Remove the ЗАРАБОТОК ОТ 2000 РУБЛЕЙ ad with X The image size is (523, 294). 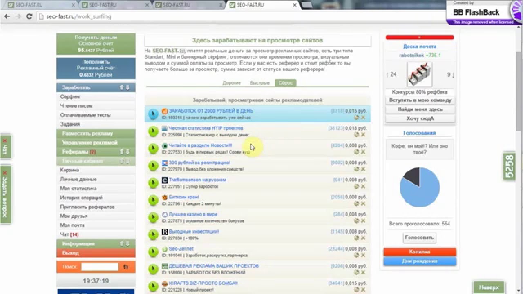(363, 118)
